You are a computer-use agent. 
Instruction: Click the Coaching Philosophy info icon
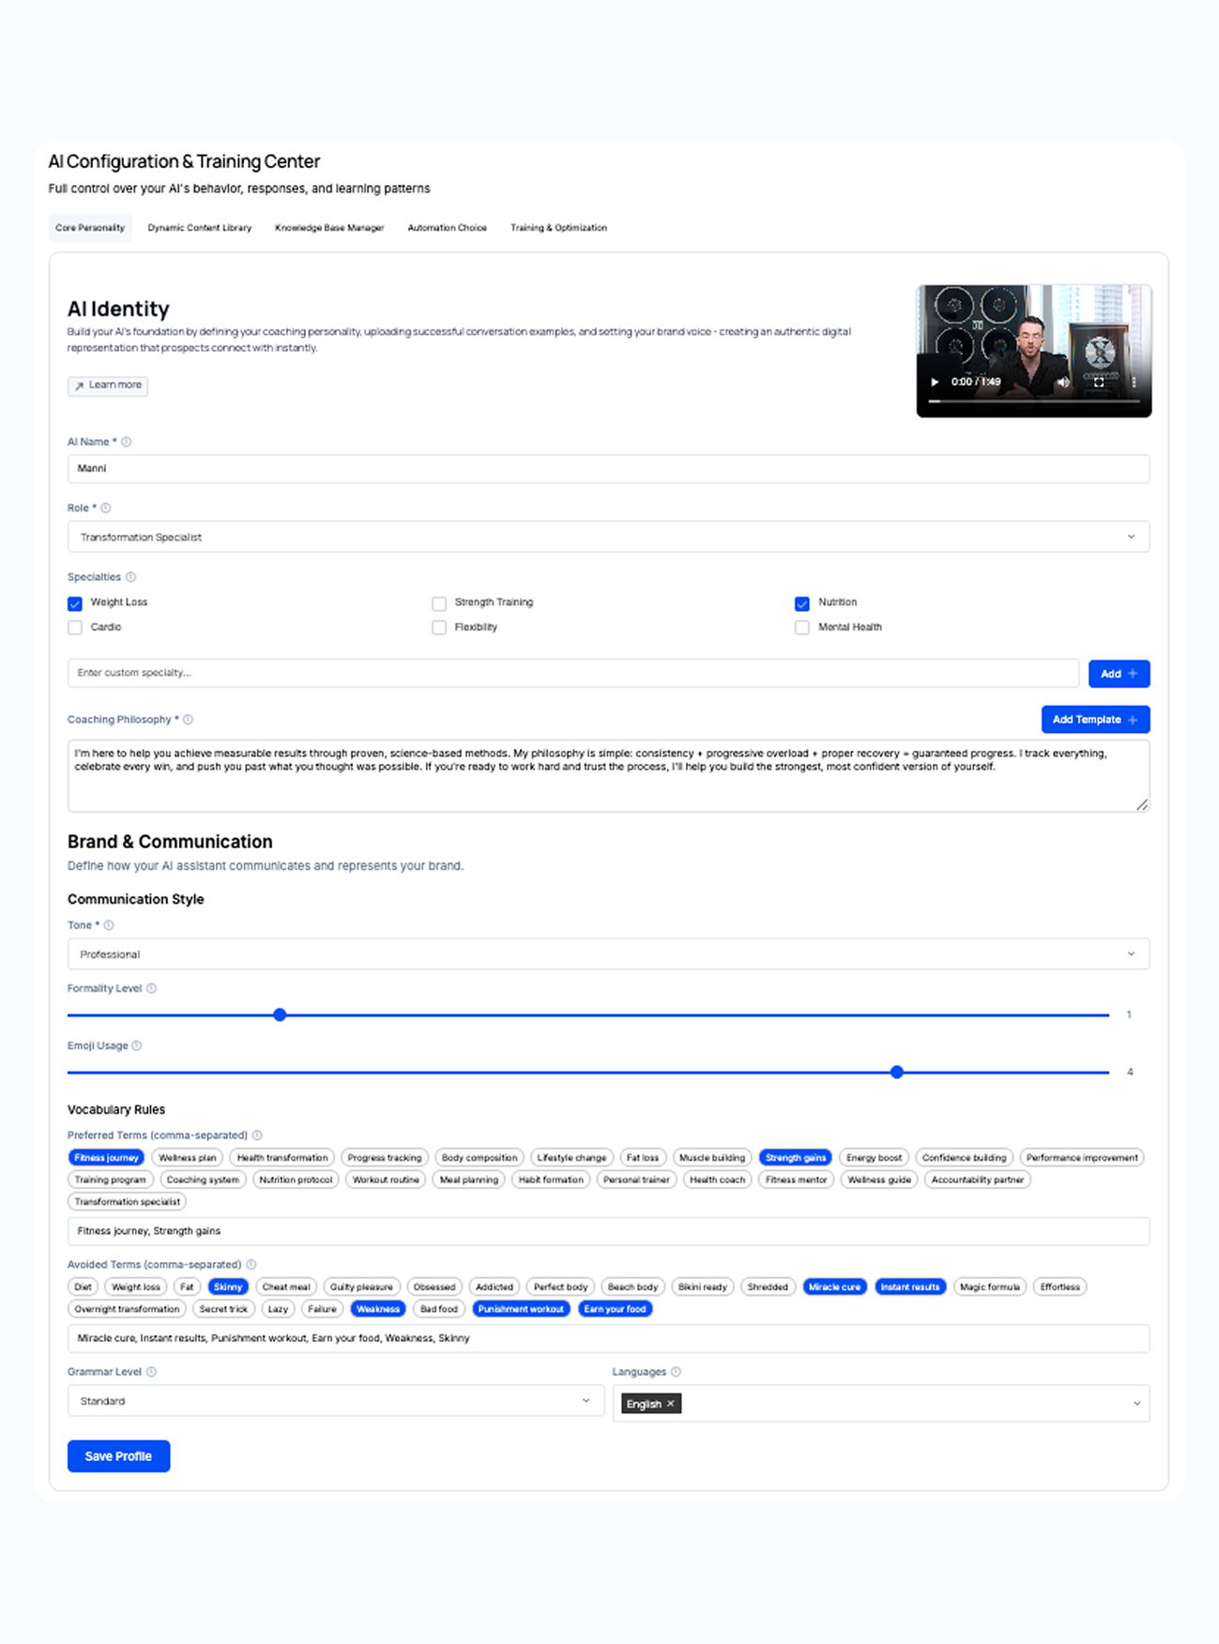click(188, 720)
